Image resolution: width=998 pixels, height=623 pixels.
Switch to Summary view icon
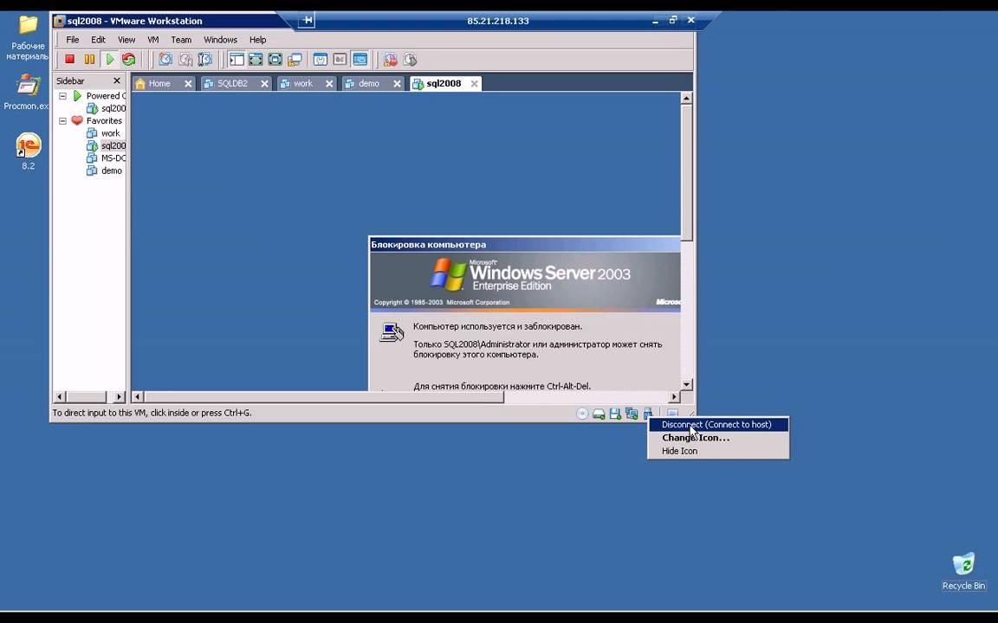321,59
